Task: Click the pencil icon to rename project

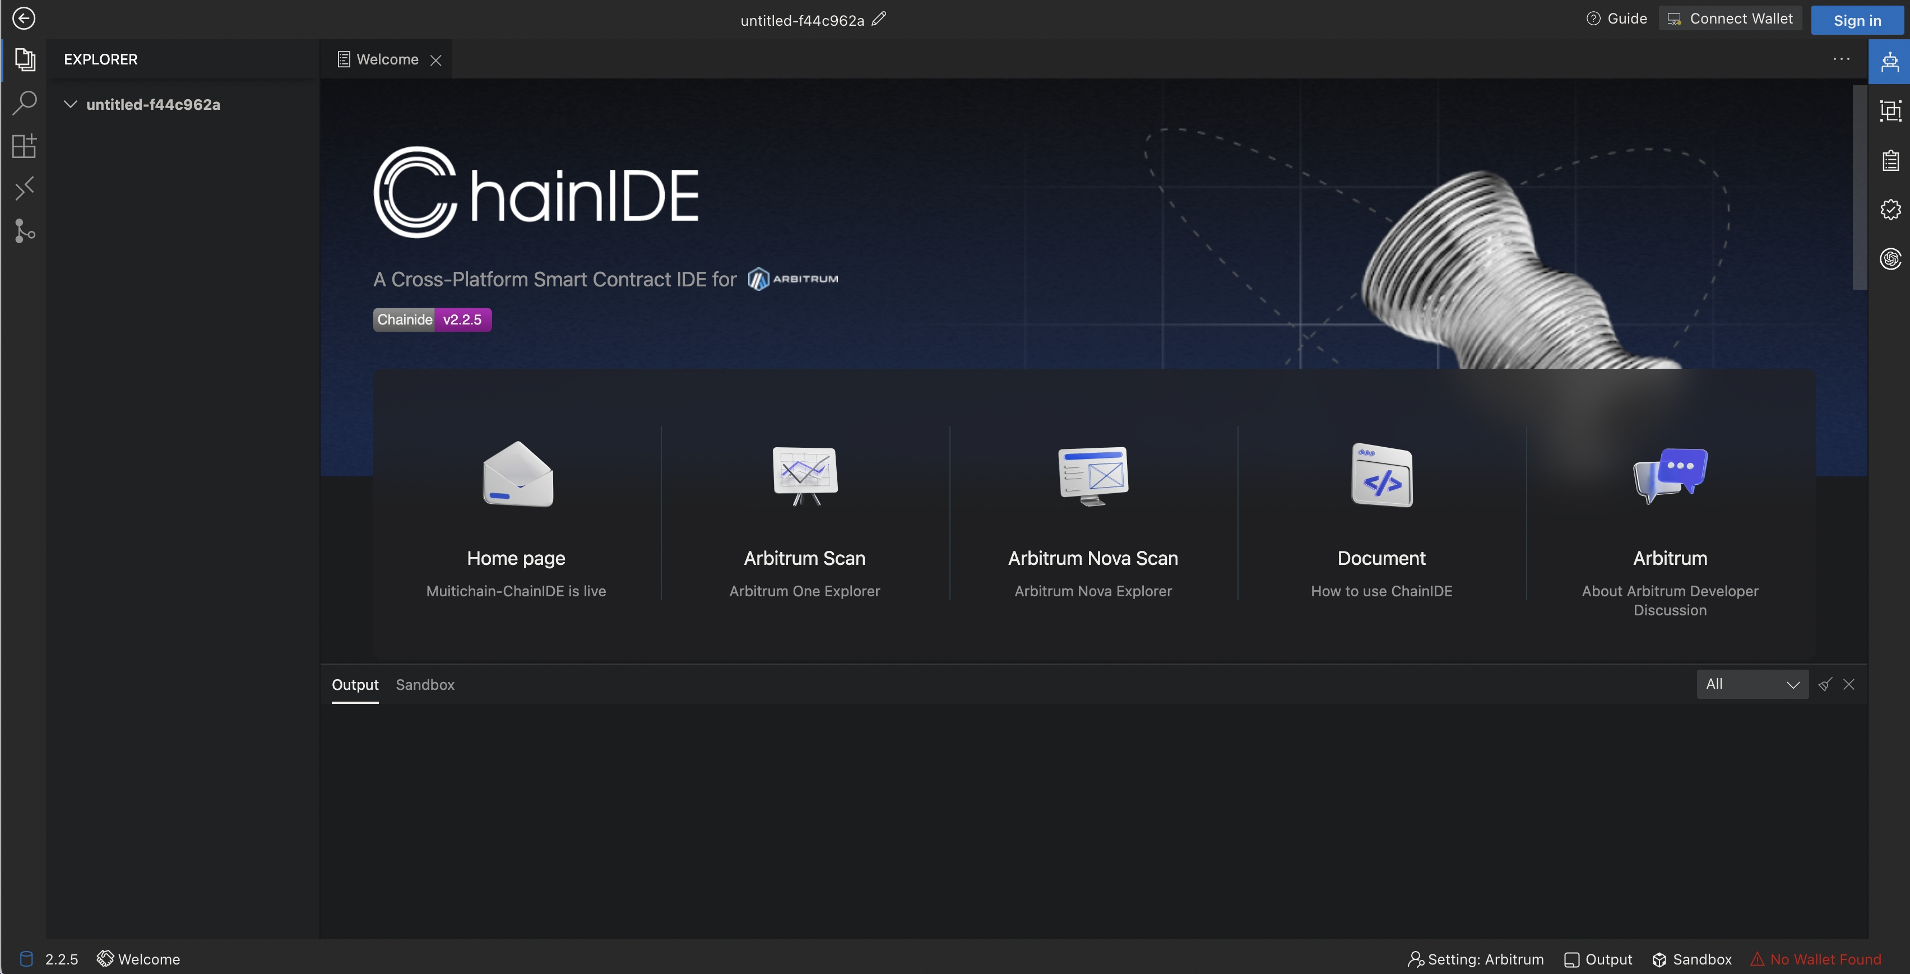Action: pos(879,19)
